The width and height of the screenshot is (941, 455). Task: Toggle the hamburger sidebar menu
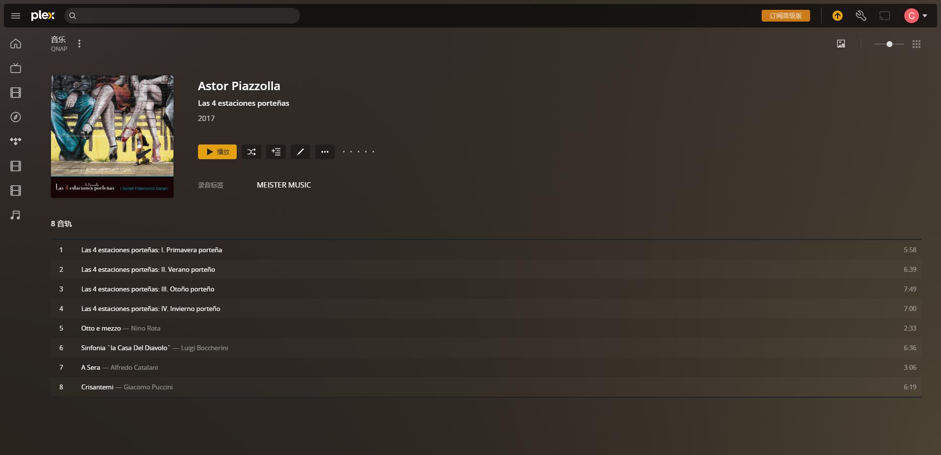pyautogui.click(x=16, y=16)
